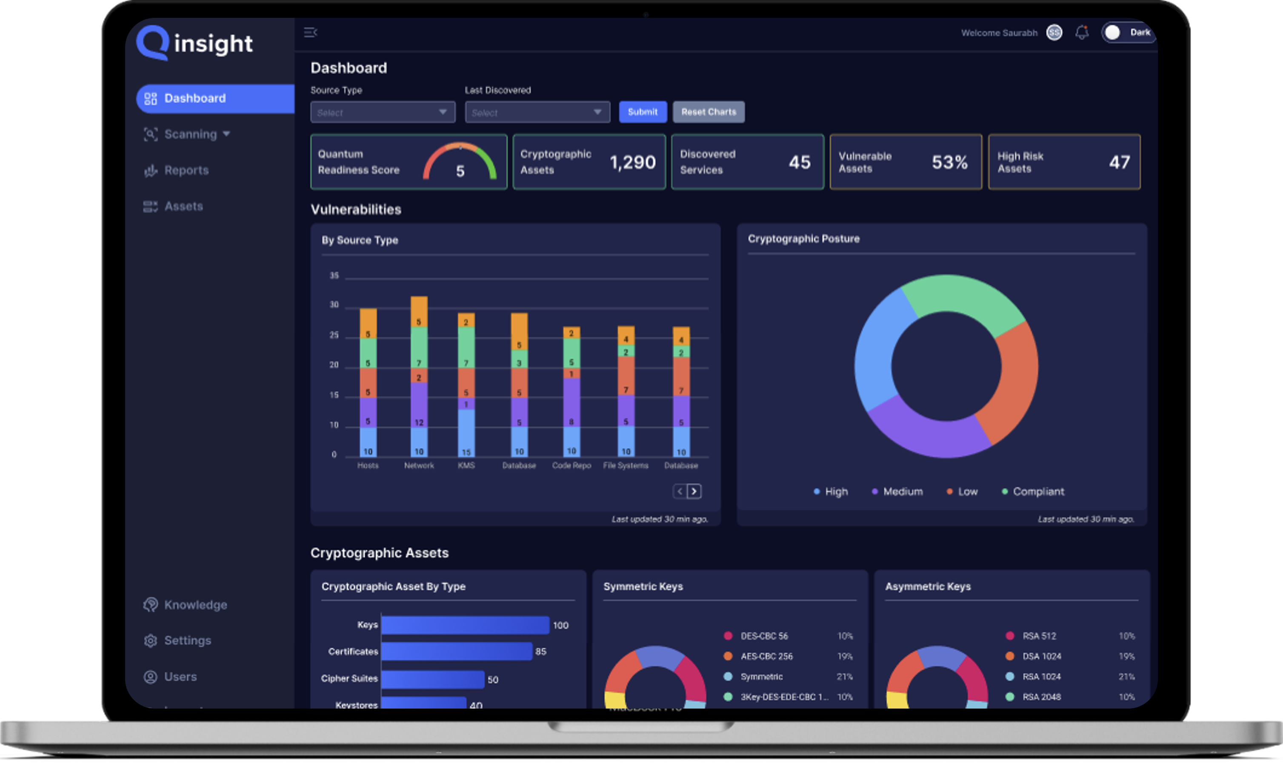The height and width of the screenshot is (763, 1283).
Task: Collapse the sidebar with the menu toggle
Action: [x=311, y=32]
